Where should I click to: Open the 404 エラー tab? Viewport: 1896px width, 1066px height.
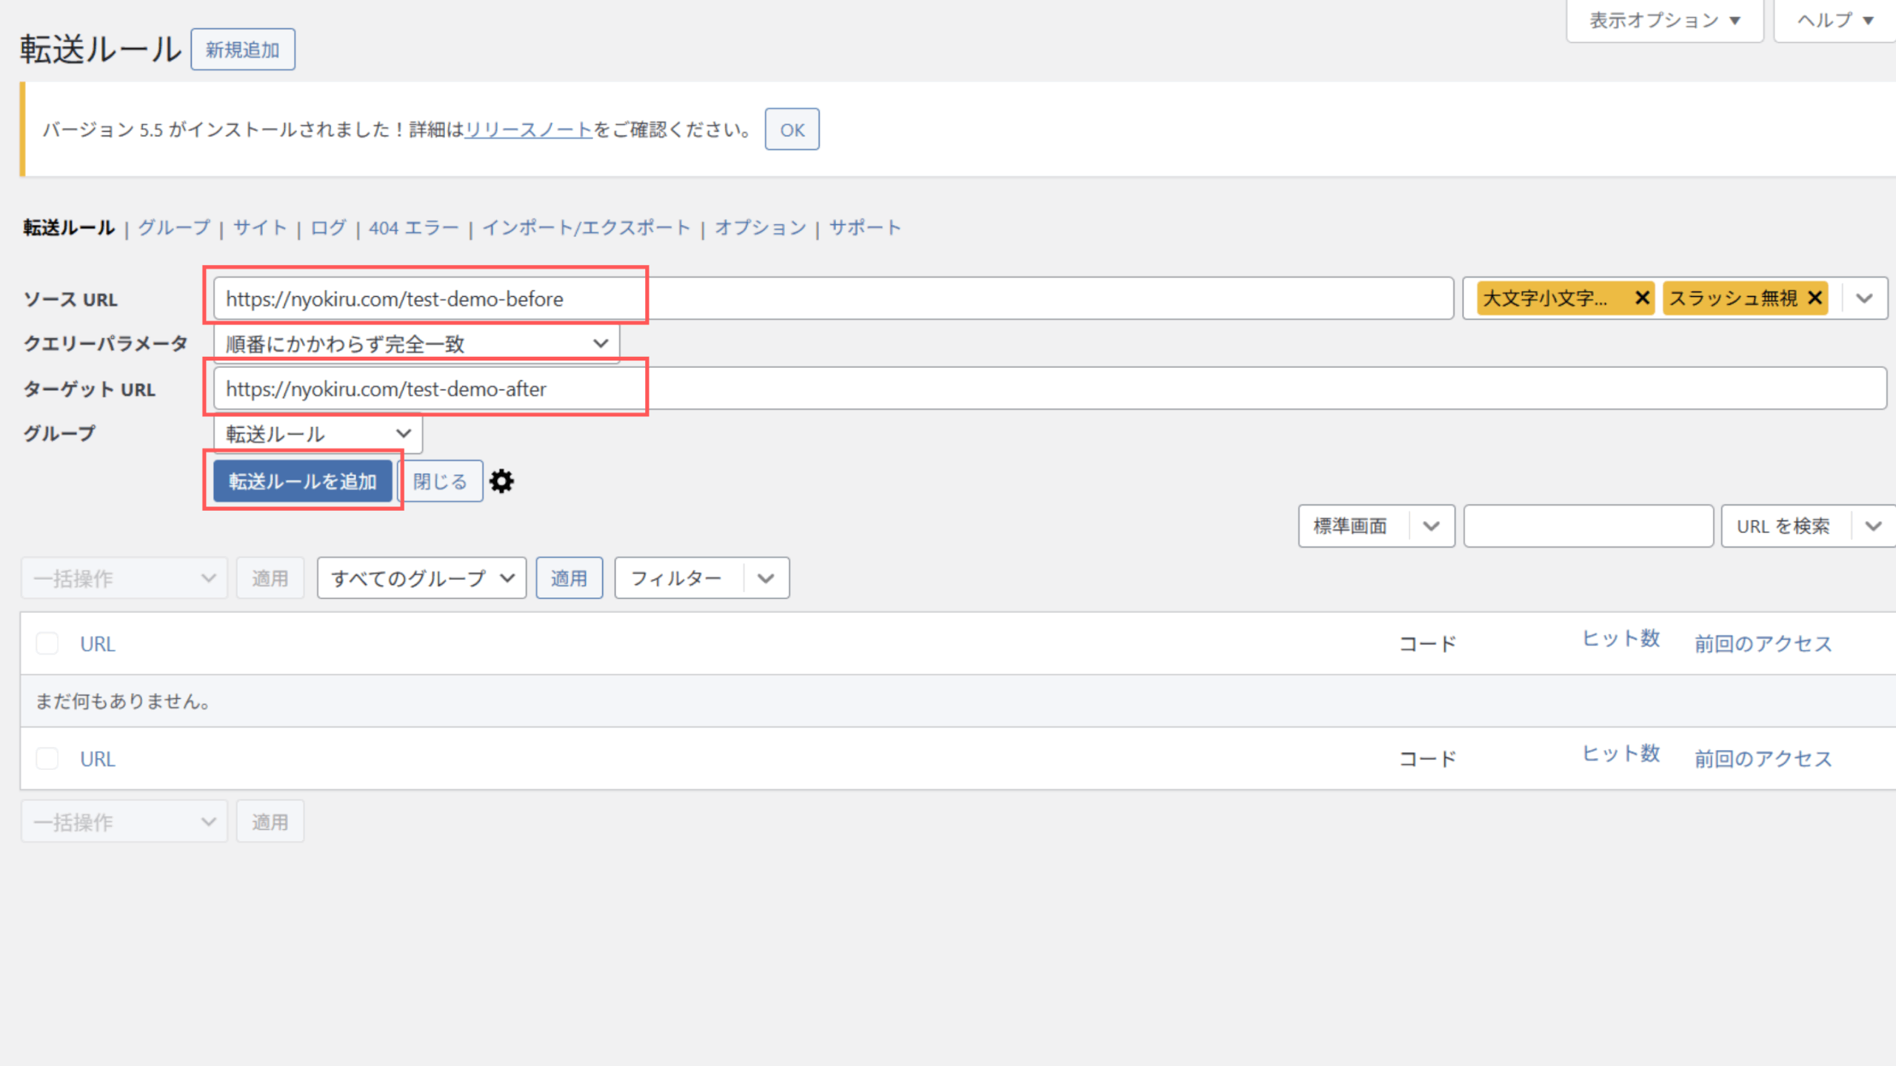[x=413, y=227]
